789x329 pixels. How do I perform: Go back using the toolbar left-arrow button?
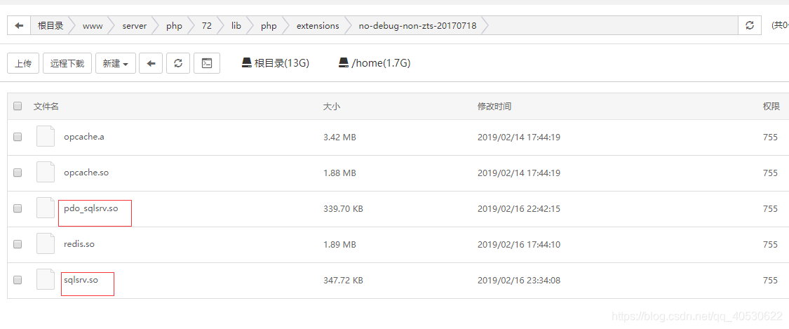point(151,63)
